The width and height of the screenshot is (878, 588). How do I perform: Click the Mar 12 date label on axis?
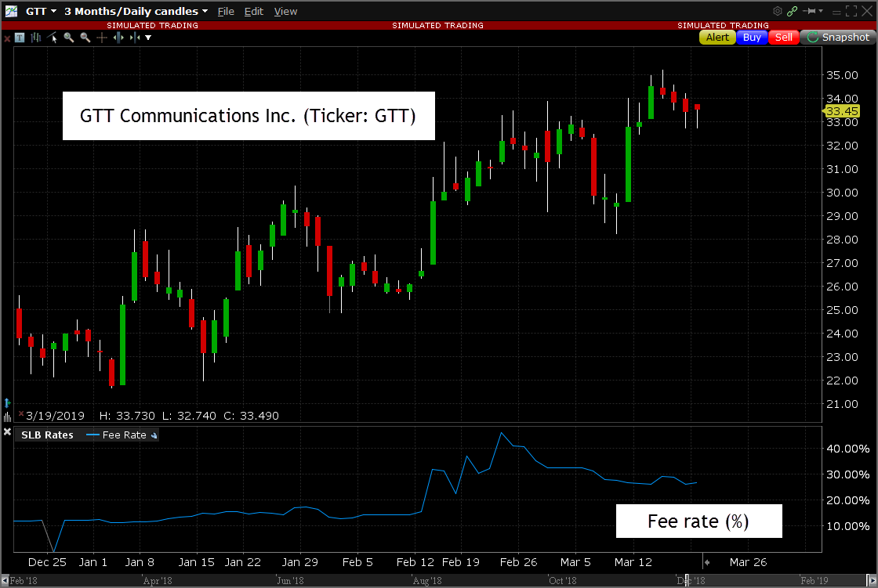[x=633, y=562]
